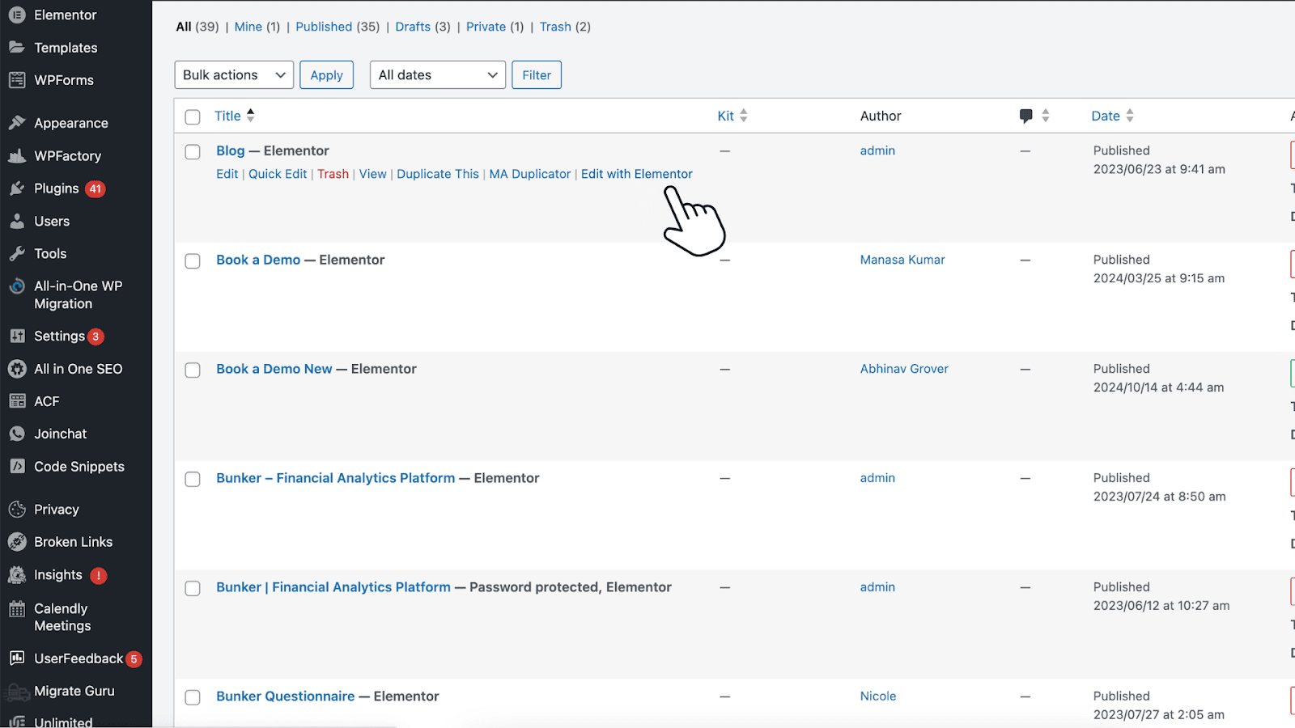Click Edit with Elementor for Blog

click(x=637, y=174)
